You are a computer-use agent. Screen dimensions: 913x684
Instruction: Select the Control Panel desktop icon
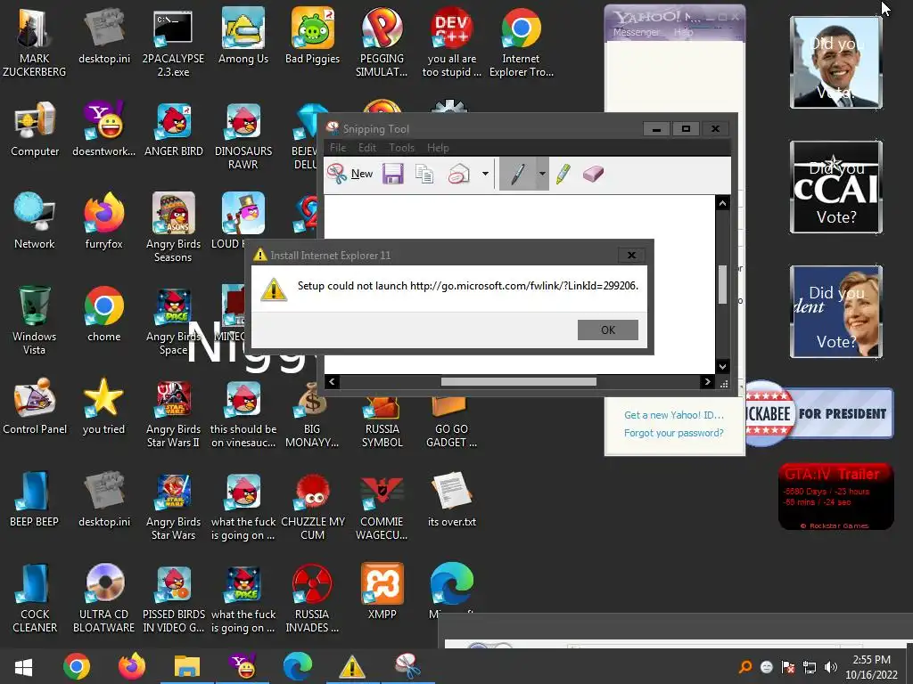point(35,406)
